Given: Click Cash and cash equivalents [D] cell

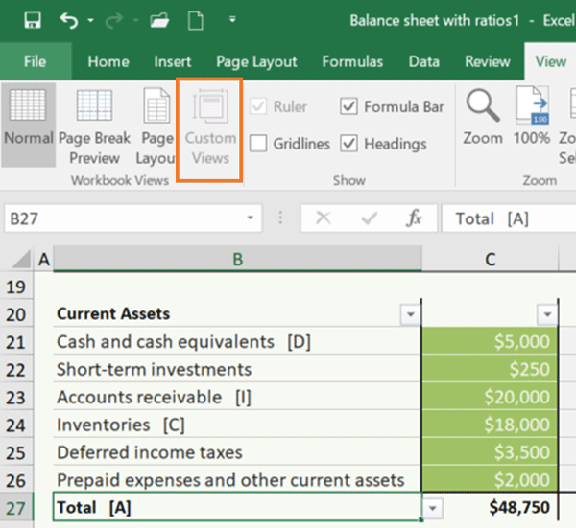Looking at the screenshot, I should pyautogui.click(x=237, y=342).
